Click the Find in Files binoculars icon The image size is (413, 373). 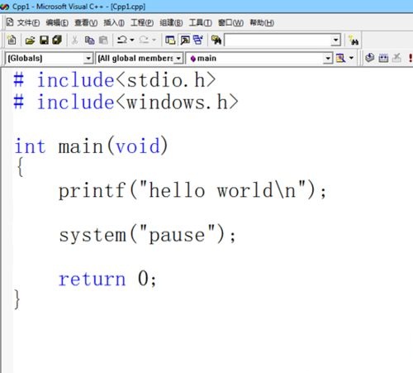[x=216, y=41]
